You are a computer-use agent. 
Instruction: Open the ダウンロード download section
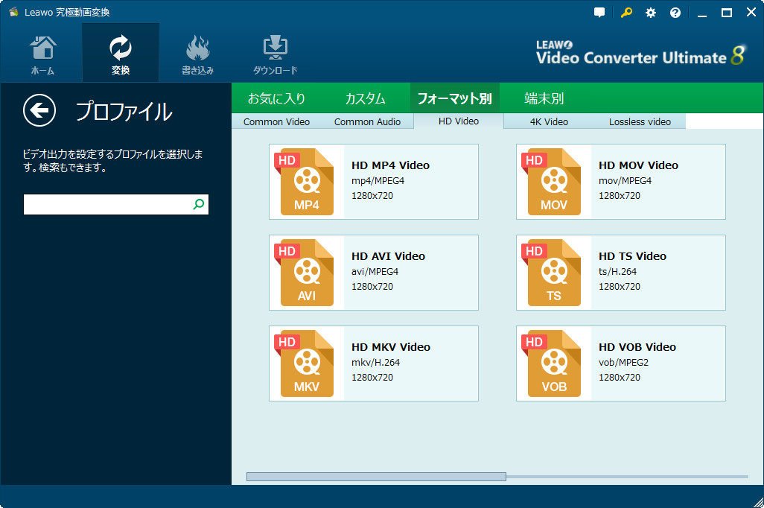[275, 54]
